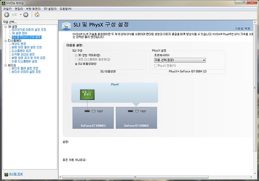The width and height of the screenshot is (259, 181).
Task: Open 디지털 오디오 설정 in the tree
Action: (x=23, y=54)
